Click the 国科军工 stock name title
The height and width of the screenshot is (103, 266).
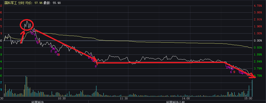[x=10, y=3]
